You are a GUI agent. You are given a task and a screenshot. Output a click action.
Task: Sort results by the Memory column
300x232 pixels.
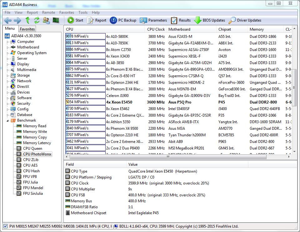click(266, 29)
